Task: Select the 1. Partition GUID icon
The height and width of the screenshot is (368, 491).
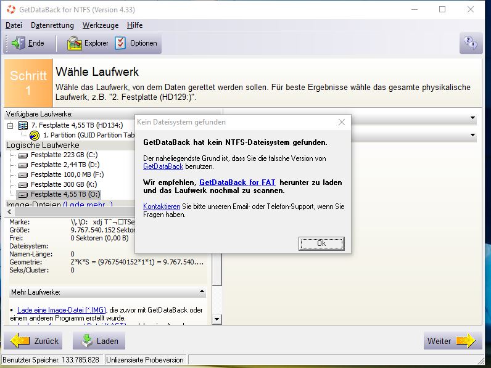Action: [x=35, y=136]
